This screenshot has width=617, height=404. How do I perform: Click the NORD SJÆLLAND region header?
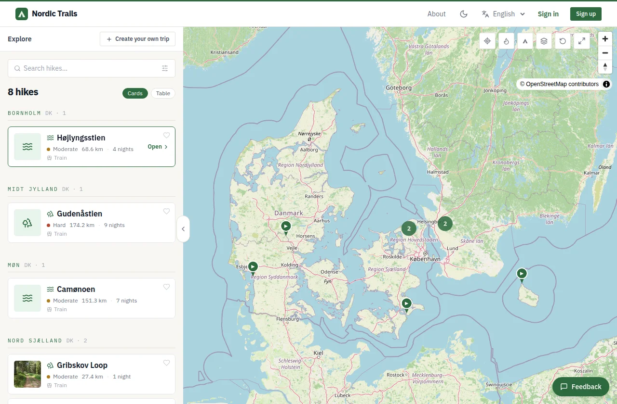[x=35, y=341]
